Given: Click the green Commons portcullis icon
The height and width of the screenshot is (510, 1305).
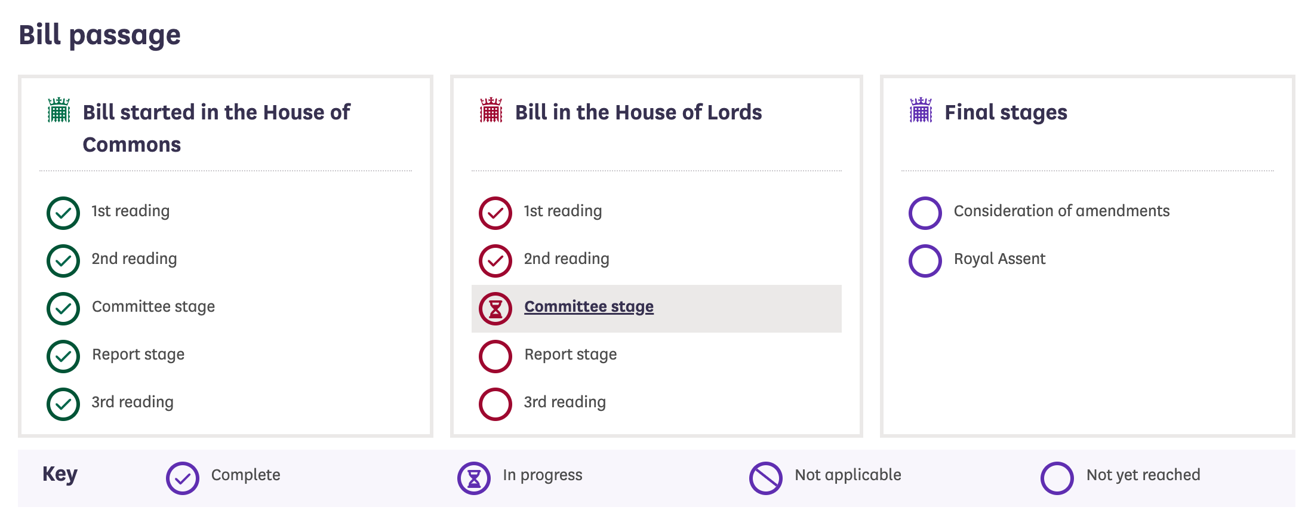Looking at the screenshot, I should [x=59, y=110].
